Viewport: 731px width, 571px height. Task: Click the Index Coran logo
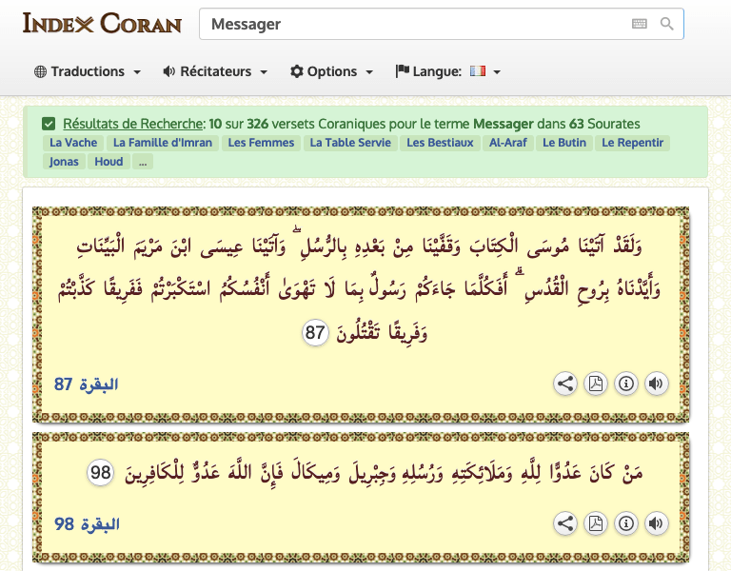pyautogui.click(x=102, y=24)
